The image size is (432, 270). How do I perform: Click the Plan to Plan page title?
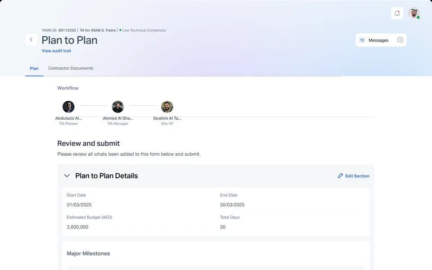pos(69,40)
